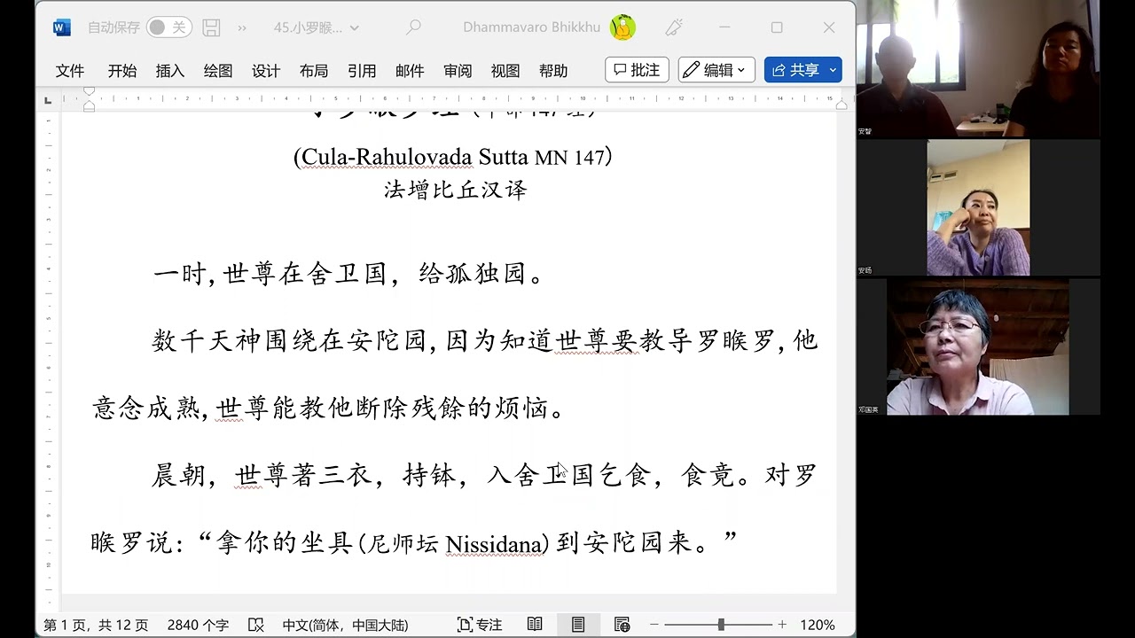
Task: Open the 编辑 mode dropdown
Action: 716,70
